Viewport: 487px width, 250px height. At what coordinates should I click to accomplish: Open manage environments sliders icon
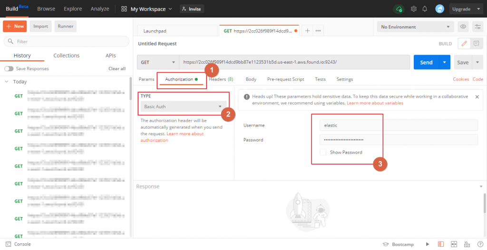[x=478, y=27]
